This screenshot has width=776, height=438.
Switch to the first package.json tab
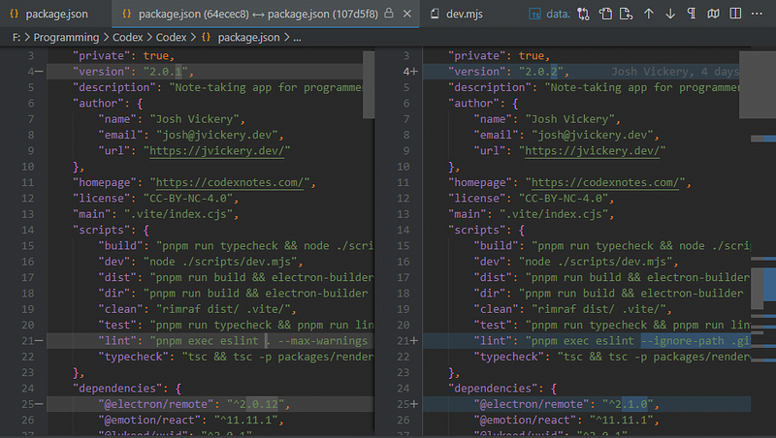pyautogui.click(x=54, y=15)
